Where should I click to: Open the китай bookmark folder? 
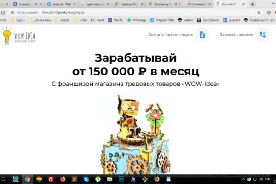point(81,20)
